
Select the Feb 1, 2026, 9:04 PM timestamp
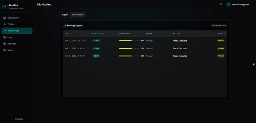(75, 48)
